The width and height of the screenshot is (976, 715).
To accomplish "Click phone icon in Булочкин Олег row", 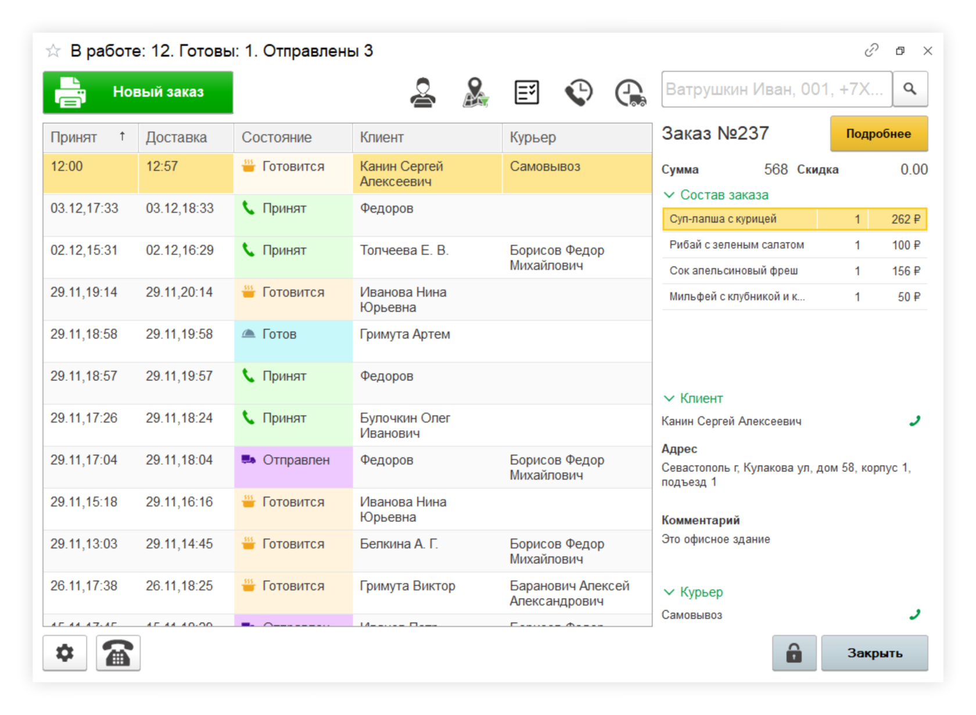I will click(x=249, y=418).
